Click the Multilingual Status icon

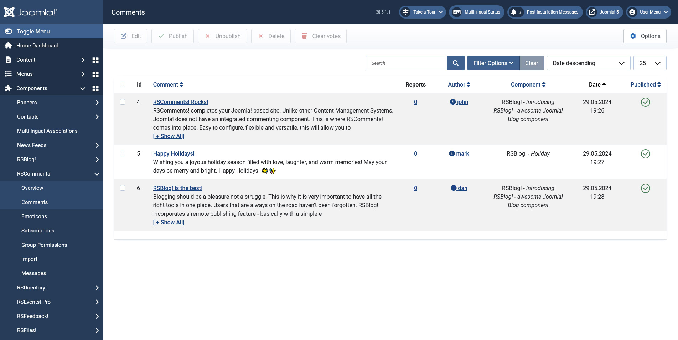point(457,12)
